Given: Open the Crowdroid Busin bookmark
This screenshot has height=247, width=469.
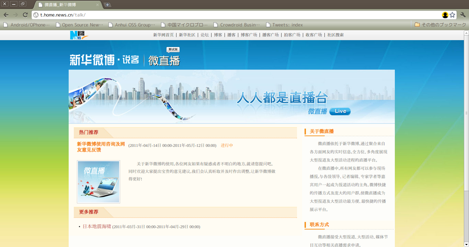Looking at the screenshot, I should 237,25.
